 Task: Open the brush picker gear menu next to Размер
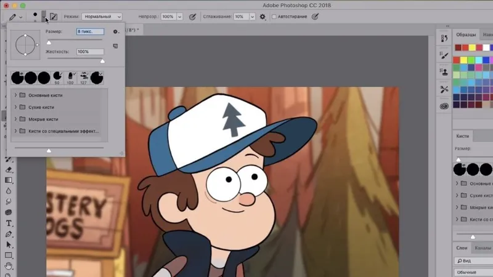point(116,31)
